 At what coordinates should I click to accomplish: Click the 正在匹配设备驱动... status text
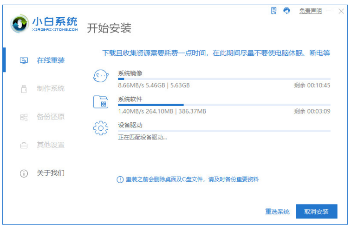(143, 137)
